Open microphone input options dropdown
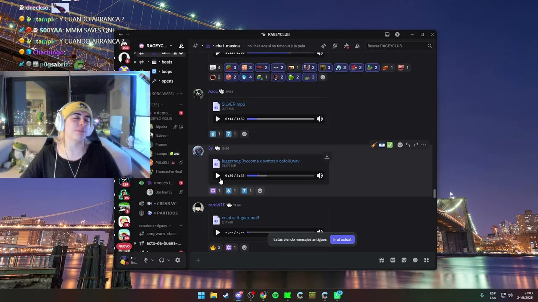The image size is (538, 302). point(153,260)
